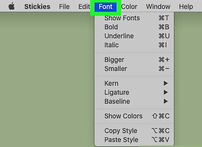Toggle Underline text style

point(119,36)
